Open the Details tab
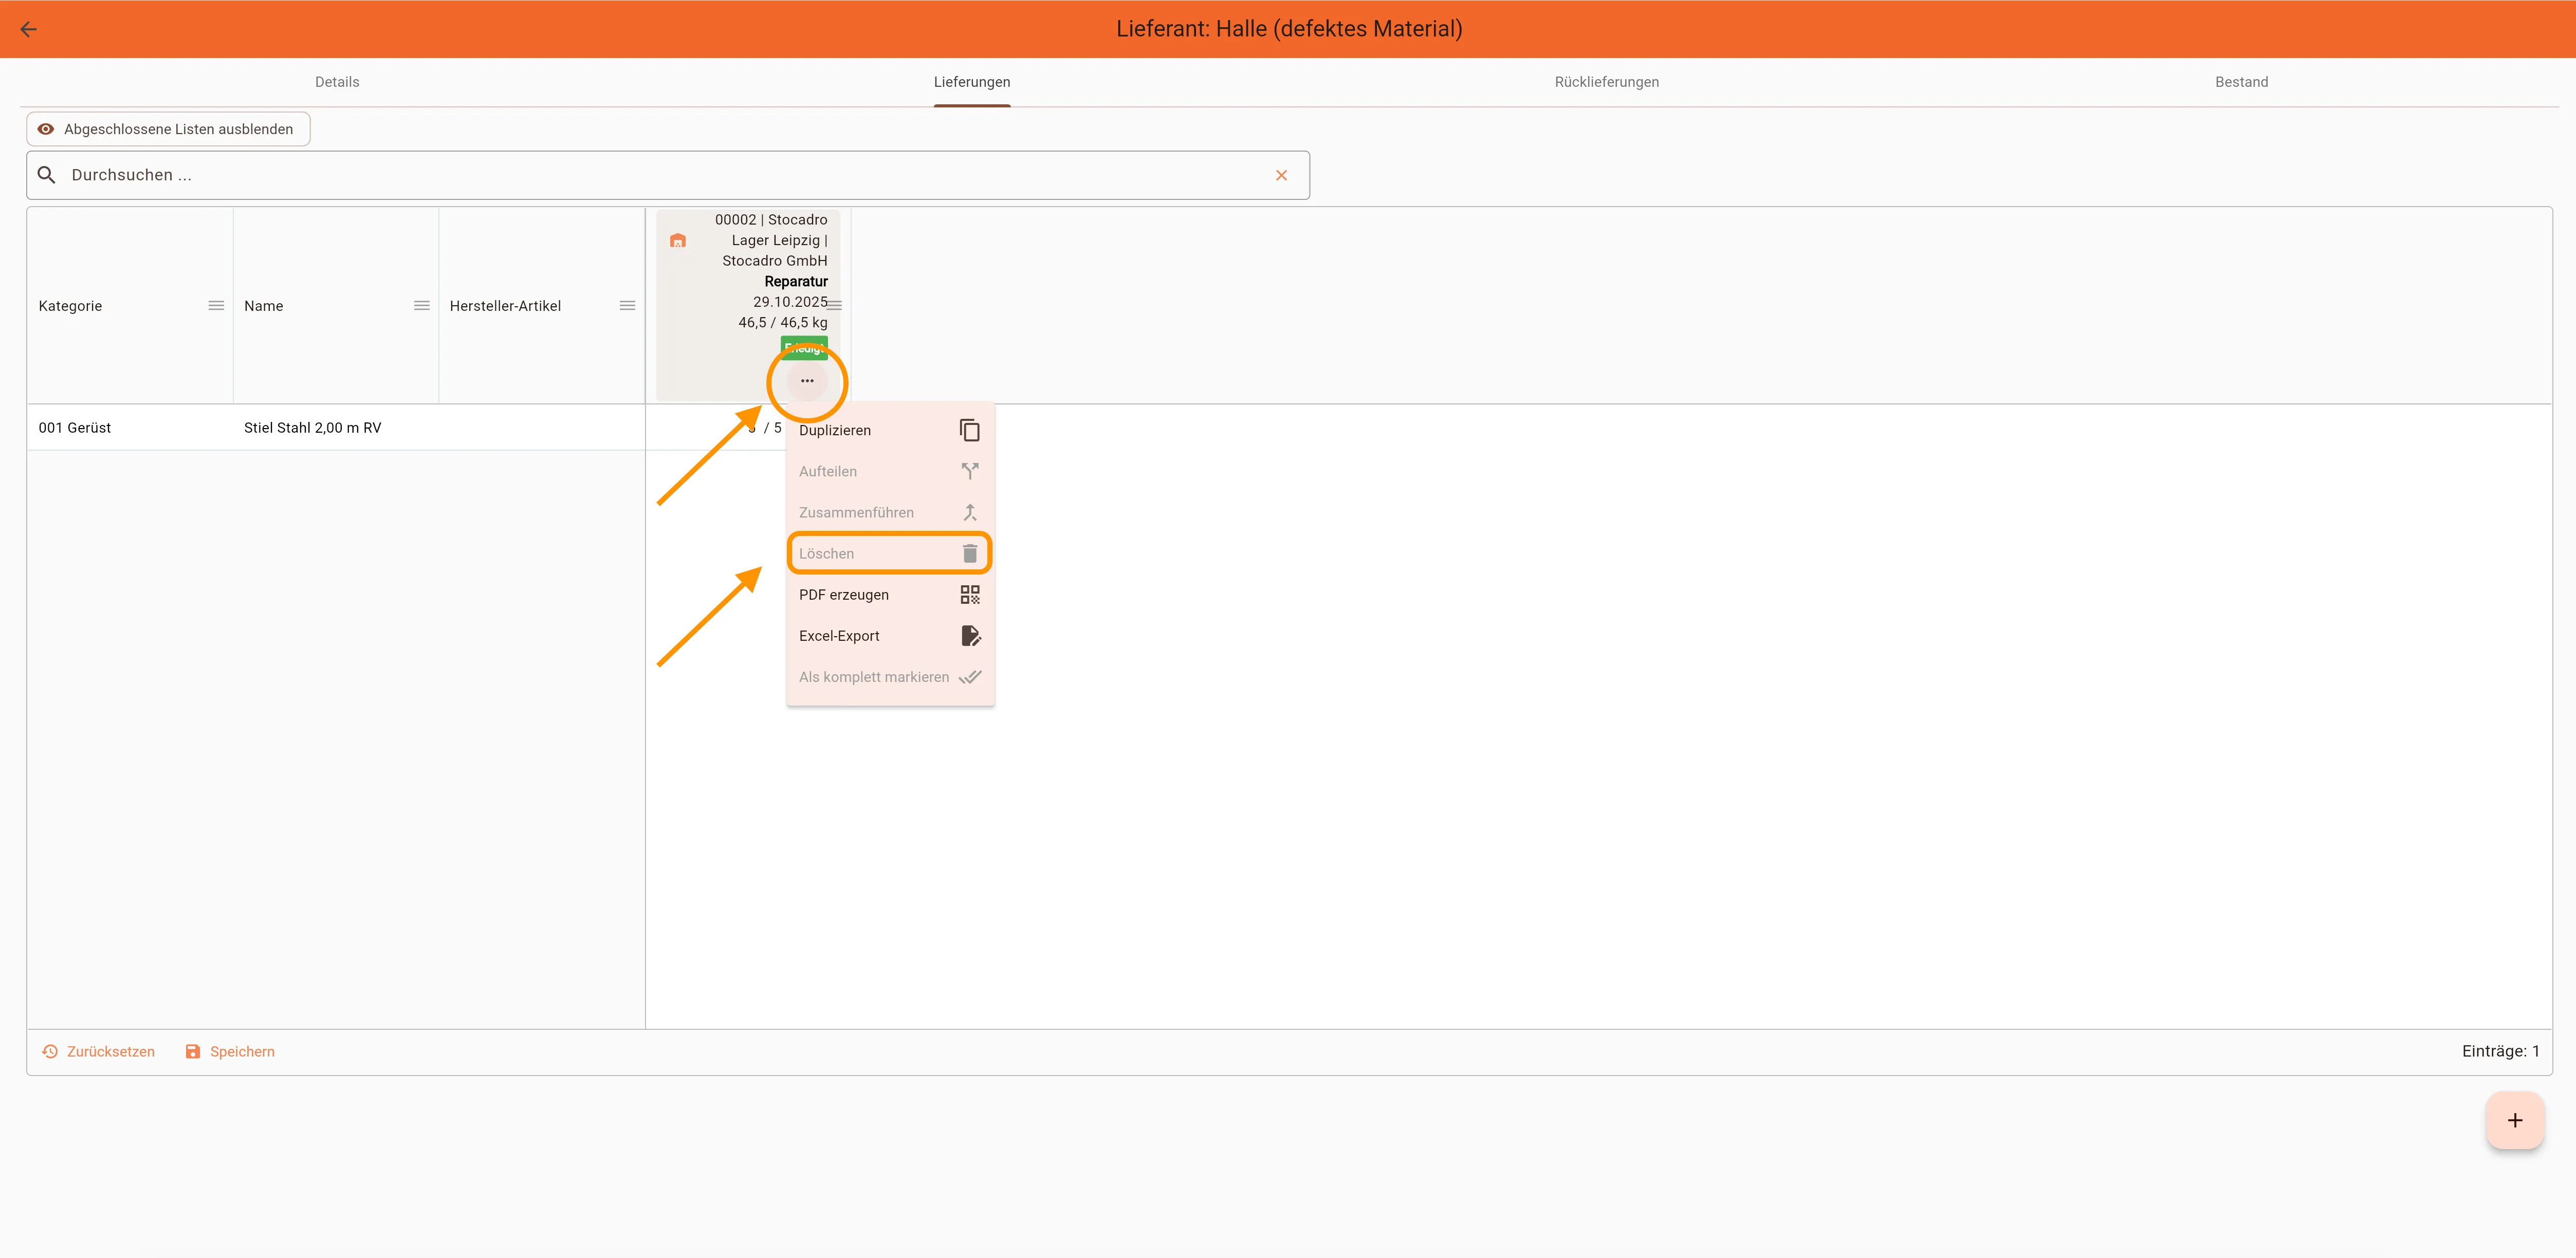The image size is (2576, 1258). tap(337, 82)
